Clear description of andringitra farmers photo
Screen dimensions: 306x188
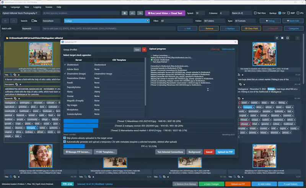20,84
